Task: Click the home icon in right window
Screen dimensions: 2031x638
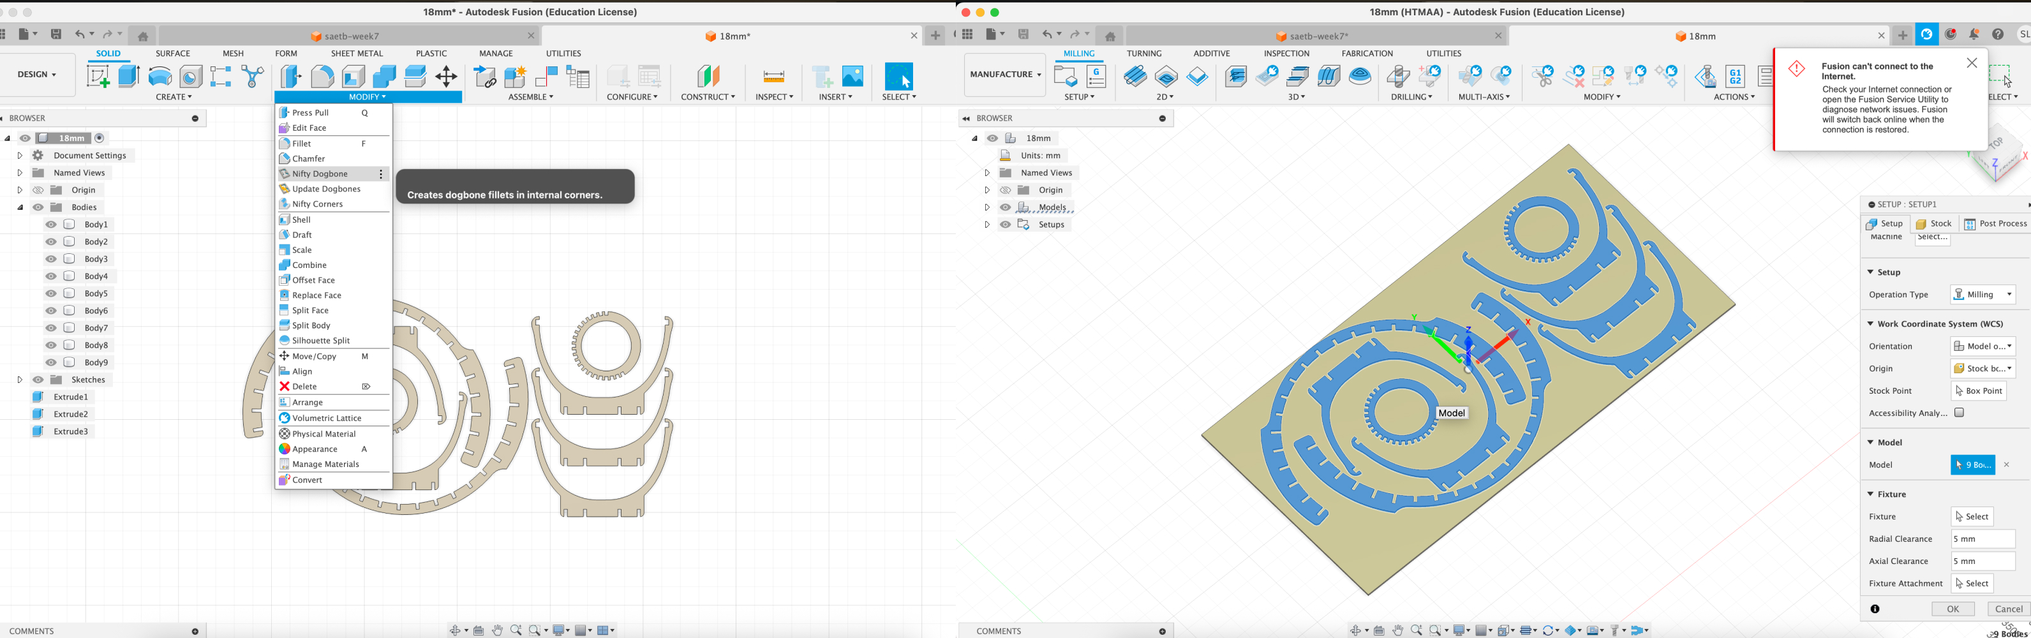Action: [x=1110, y=36]
